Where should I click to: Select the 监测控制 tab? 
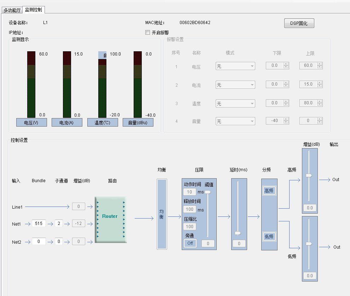(34, 10)
